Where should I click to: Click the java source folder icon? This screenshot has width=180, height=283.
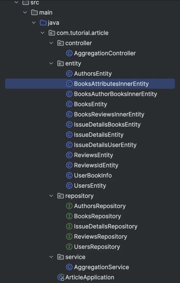(43, 23)
